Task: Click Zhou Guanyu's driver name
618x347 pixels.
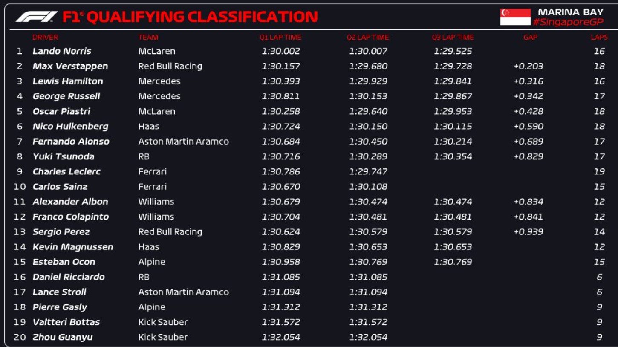Action: tap(63, 337)
